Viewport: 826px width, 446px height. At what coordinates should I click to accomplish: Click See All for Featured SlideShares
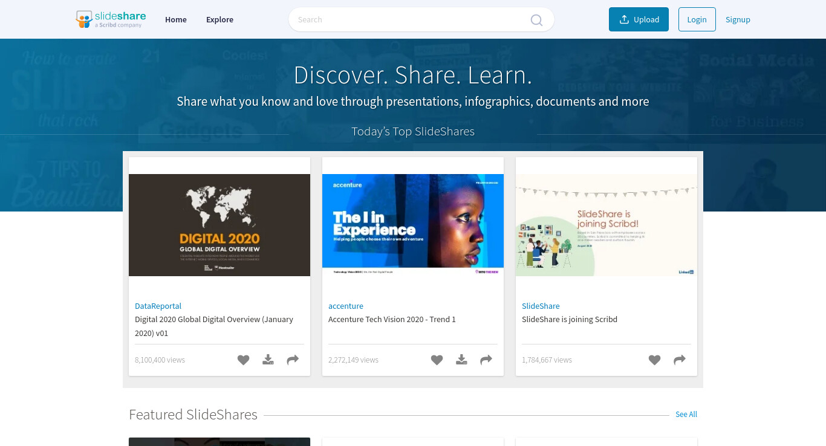point(686,415)
